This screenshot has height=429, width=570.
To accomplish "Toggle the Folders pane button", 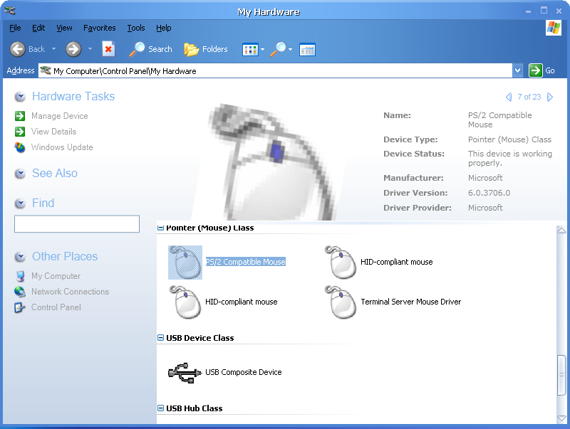I will [x=205, y=49].
